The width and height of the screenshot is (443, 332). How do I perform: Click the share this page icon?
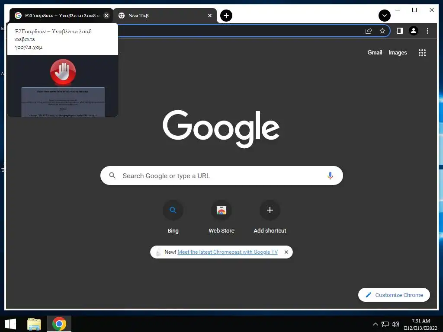369,31
